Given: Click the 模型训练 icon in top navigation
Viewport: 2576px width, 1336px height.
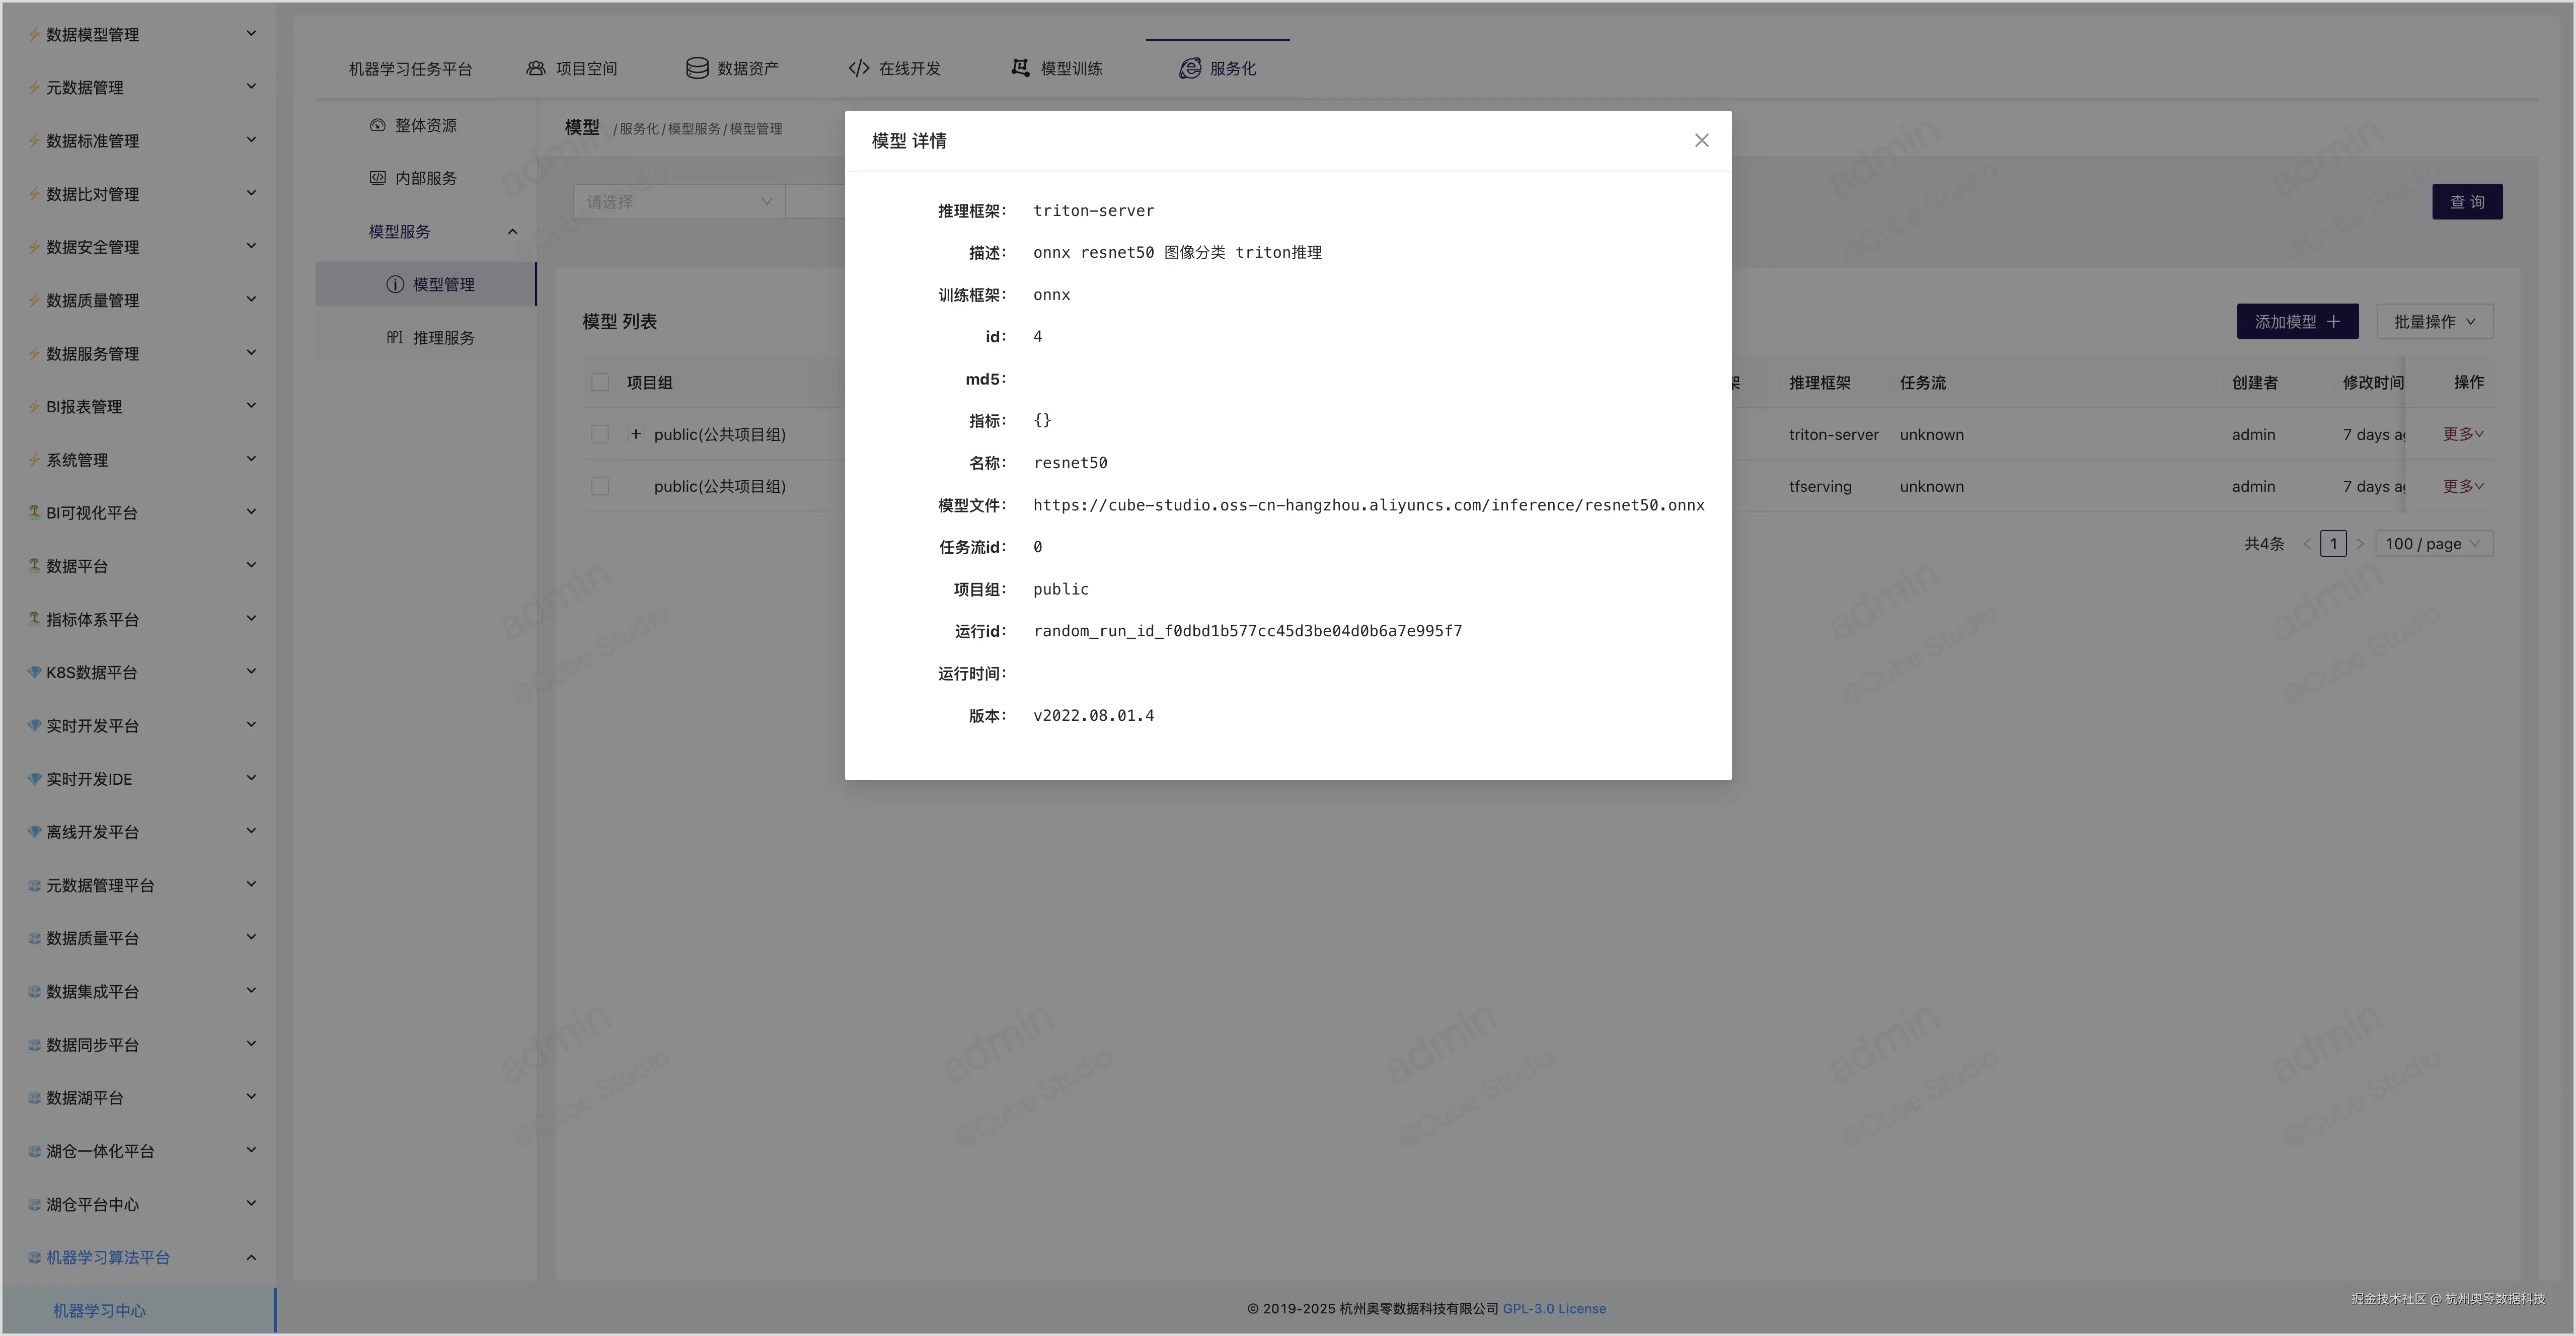Looking at the screenshot, I should point(1020,68).
